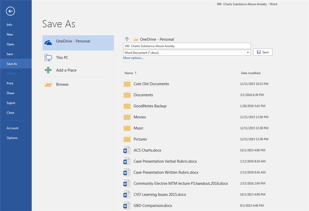Click the Movies folder icon
309x211 pixels.
[x=127, y=117]
